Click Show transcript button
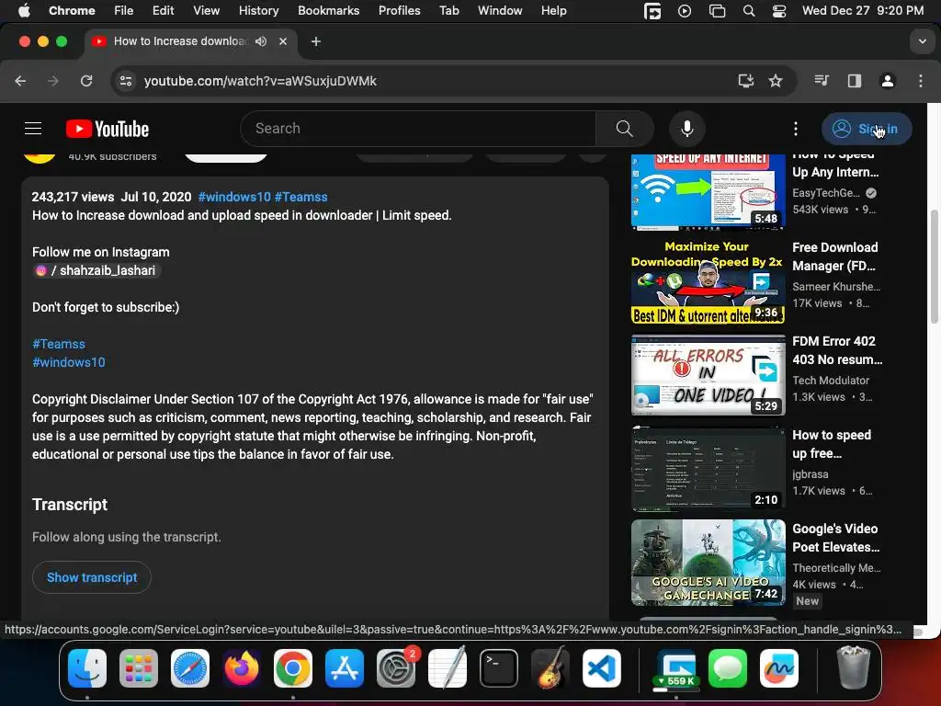Viewport: 941px width, 706px height. pyautogui.click(x=92, y=577)
